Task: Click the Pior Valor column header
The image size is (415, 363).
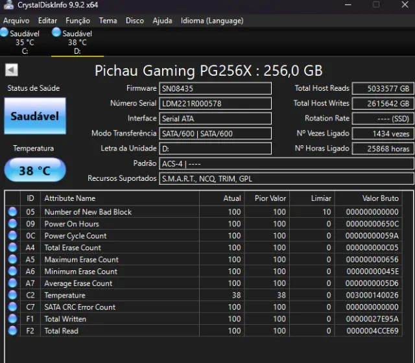Action: point(267,198)
